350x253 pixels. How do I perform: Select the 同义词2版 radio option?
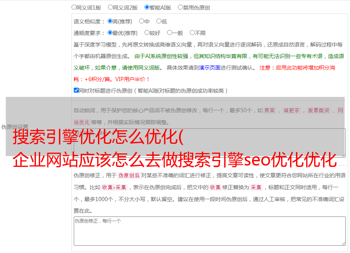(x=110, y=7)
